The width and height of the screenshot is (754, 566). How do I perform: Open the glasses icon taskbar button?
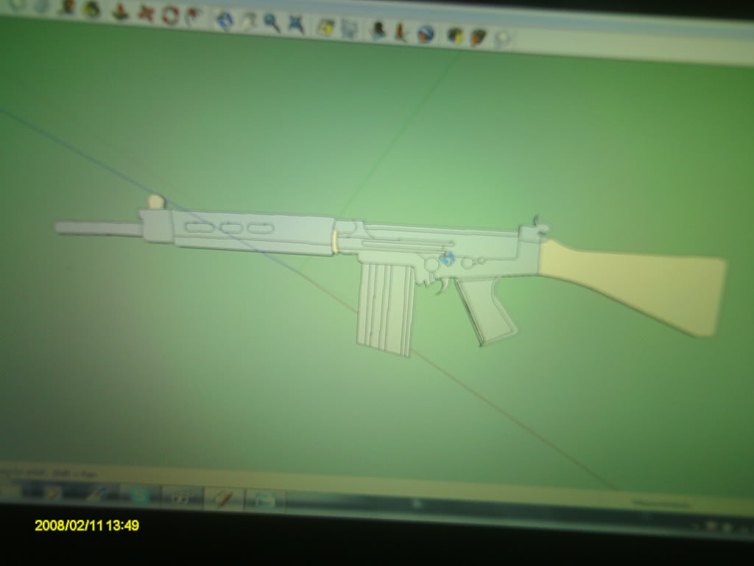coord(181,497)
